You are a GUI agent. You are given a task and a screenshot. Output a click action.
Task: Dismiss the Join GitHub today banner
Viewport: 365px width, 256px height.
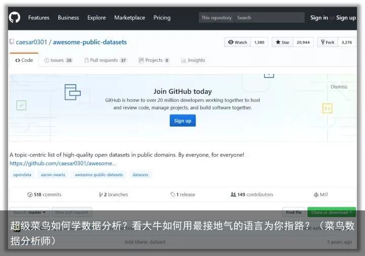(x=339, y=87)
